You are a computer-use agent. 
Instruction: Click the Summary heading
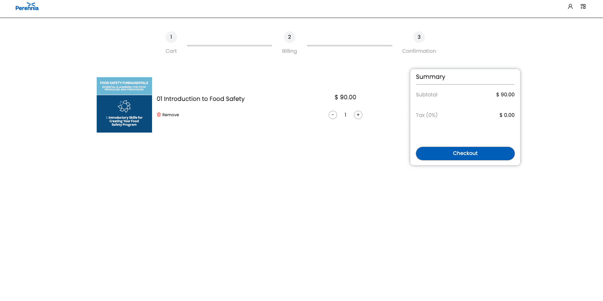[x=430, y=77]
